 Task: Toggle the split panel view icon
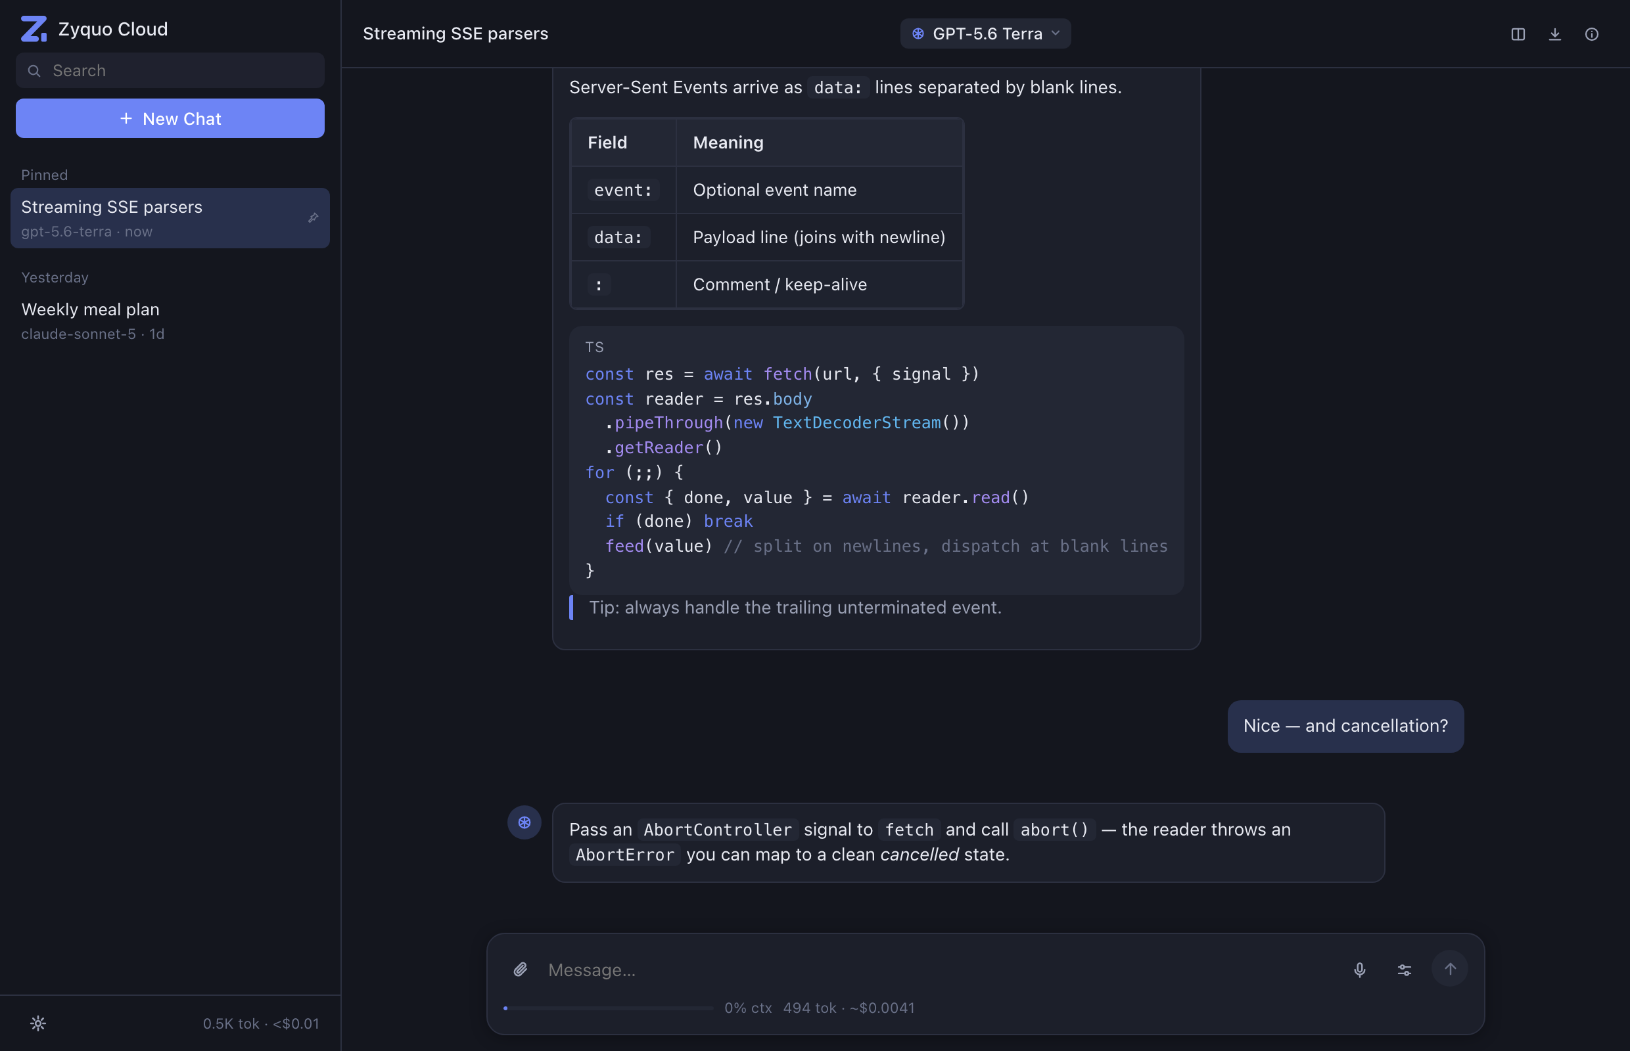coord(1518,34)
